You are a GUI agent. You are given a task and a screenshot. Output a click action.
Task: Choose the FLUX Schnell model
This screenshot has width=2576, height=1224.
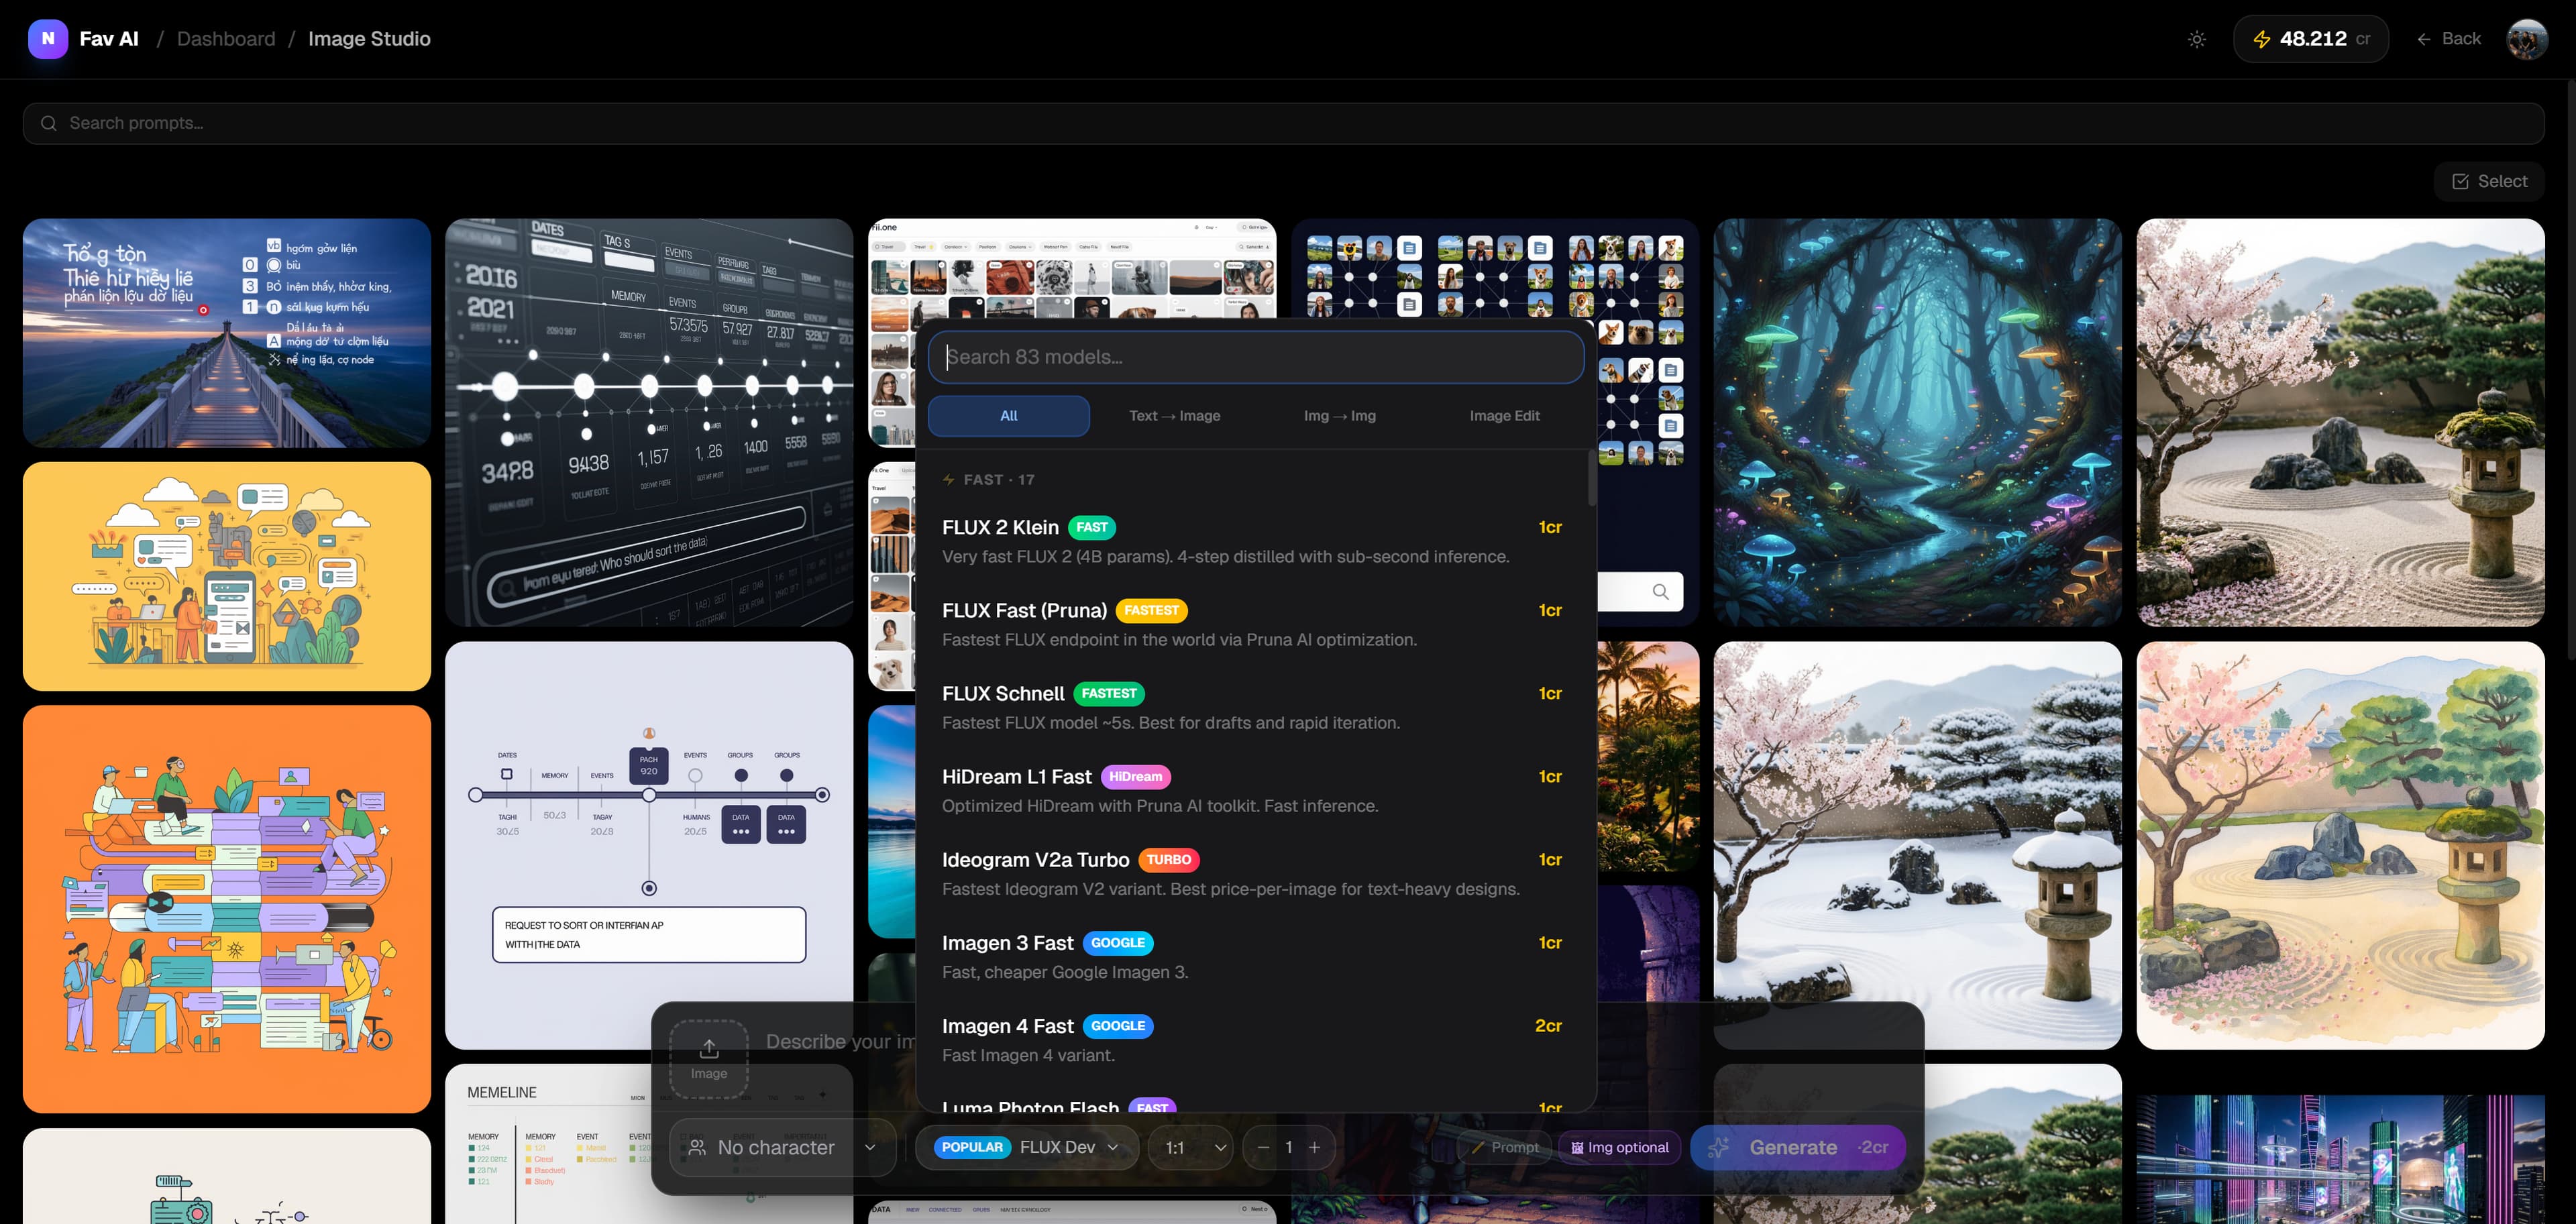[x=1251, y=707]
